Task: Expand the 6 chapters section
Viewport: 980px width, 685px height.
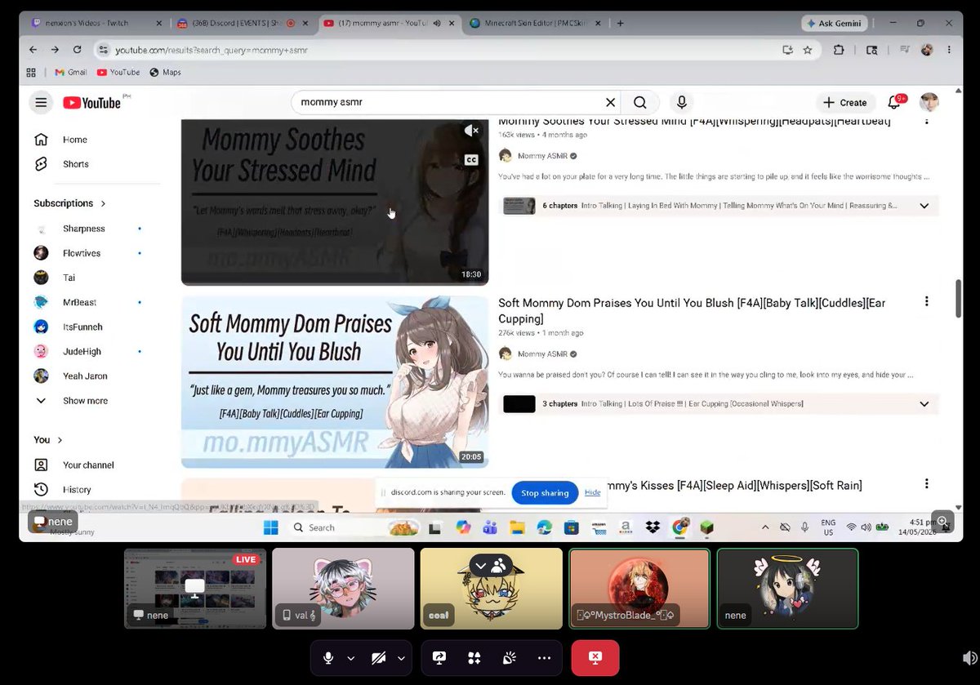Action: (x=924, y=206)
